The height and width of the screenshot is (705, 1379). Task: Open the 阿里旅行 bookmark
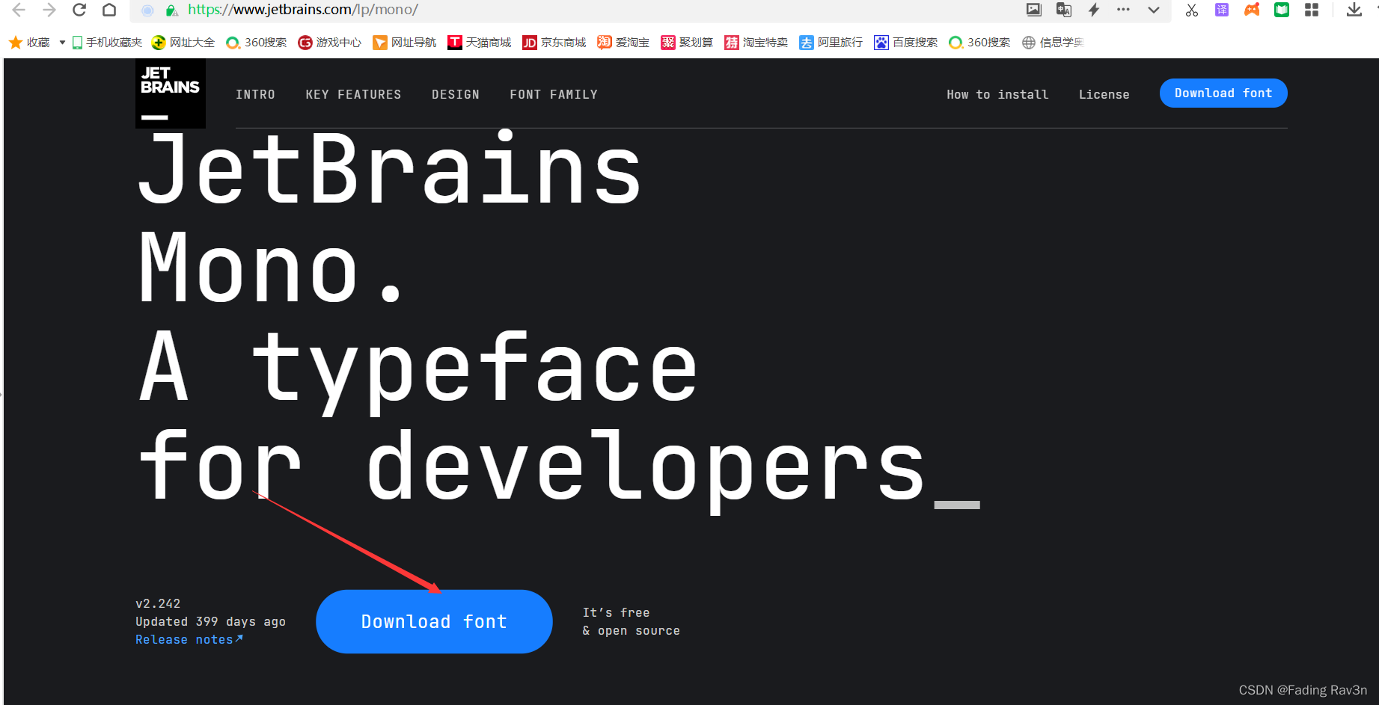click(831, 43)
